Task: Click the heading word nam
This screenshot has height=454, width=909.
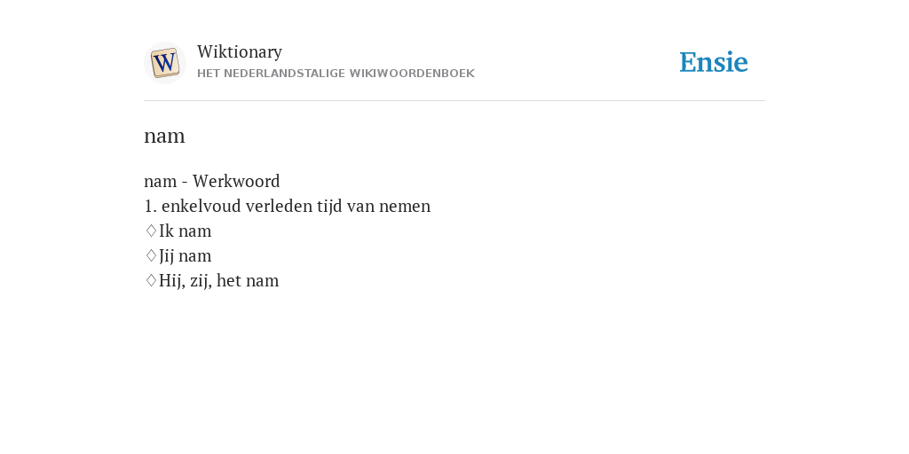Action: tap(164, 137)
